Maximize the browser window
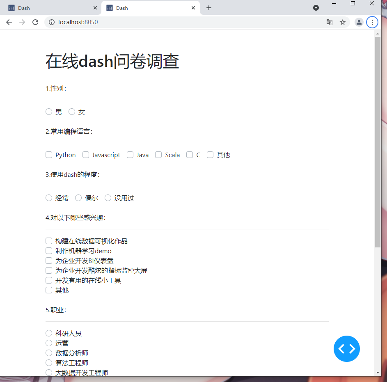The height and width of the screenshot is (382, 387). pyautogui.click(x=353, y=3)
